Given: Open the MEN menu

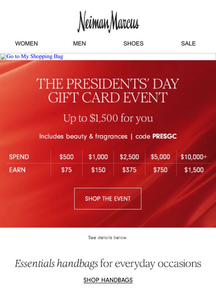Looking at the screenshot, I should coord(79,43).
